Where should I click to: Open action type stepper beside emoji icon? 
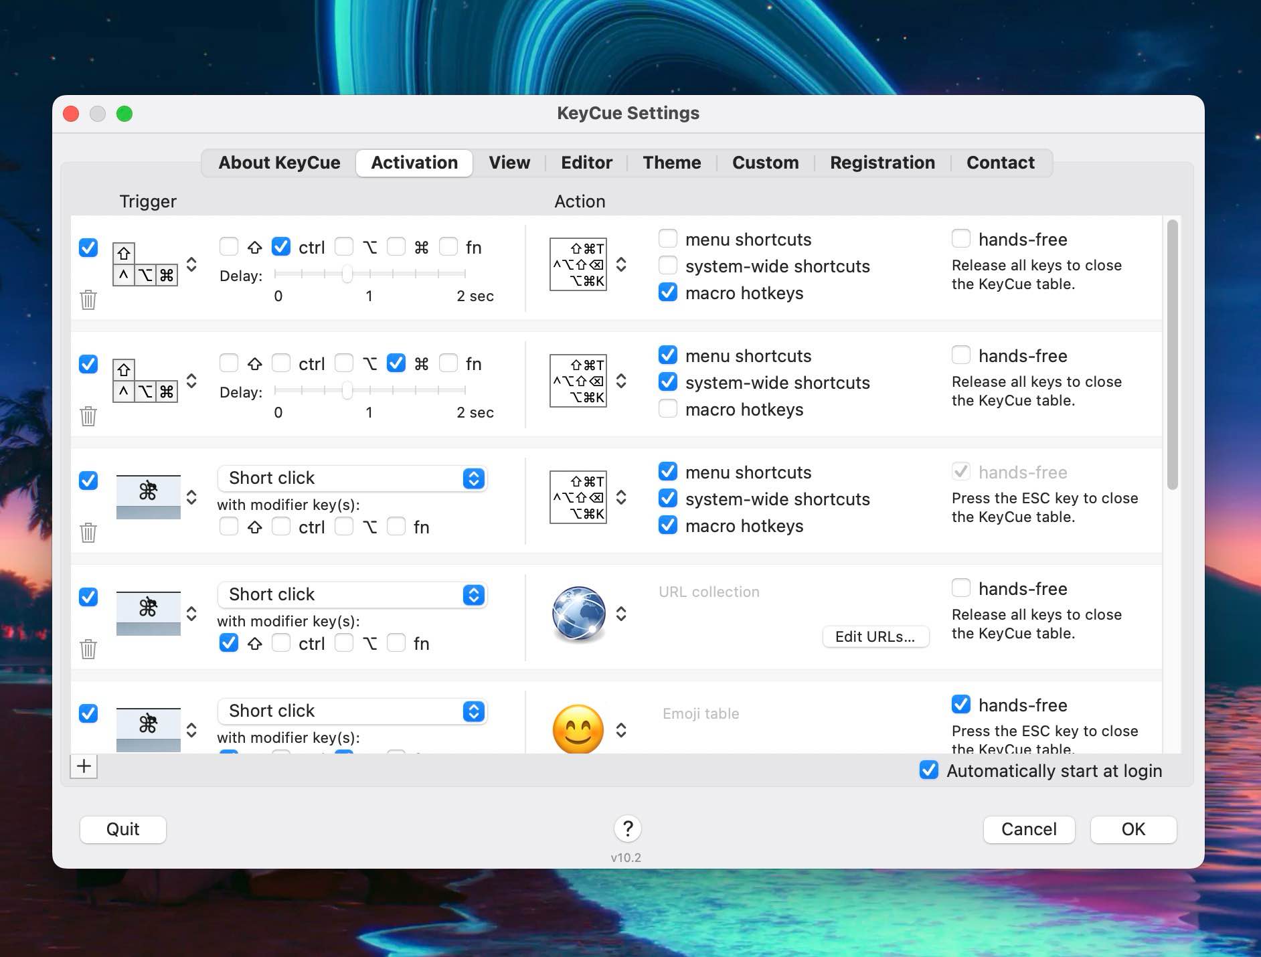(621, 730)
